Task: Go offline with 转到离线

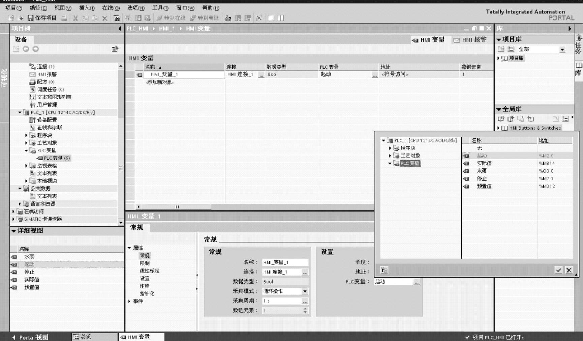Action: click(204, 18)
